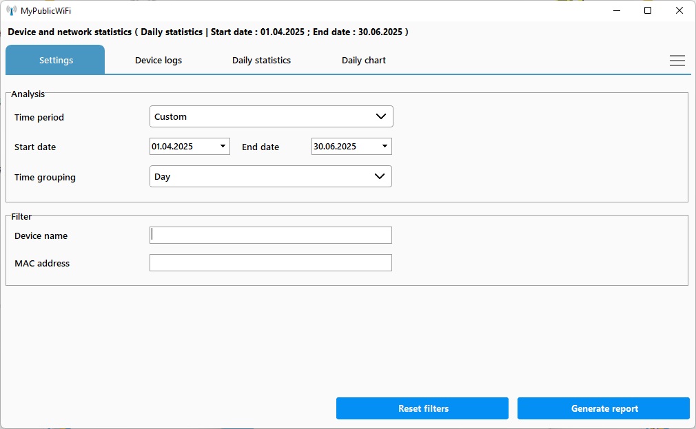Switch to the Settings tab
The height and width of the screenshot is (429, 696).
point(56,61)
